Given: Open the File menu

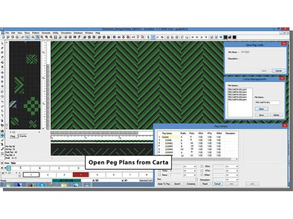Looking at the screenshot, I should 7,33.
